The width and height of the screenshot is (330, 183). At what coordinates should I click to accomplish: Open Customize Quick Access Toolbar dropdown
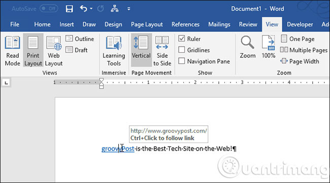(x=128, y=9)
